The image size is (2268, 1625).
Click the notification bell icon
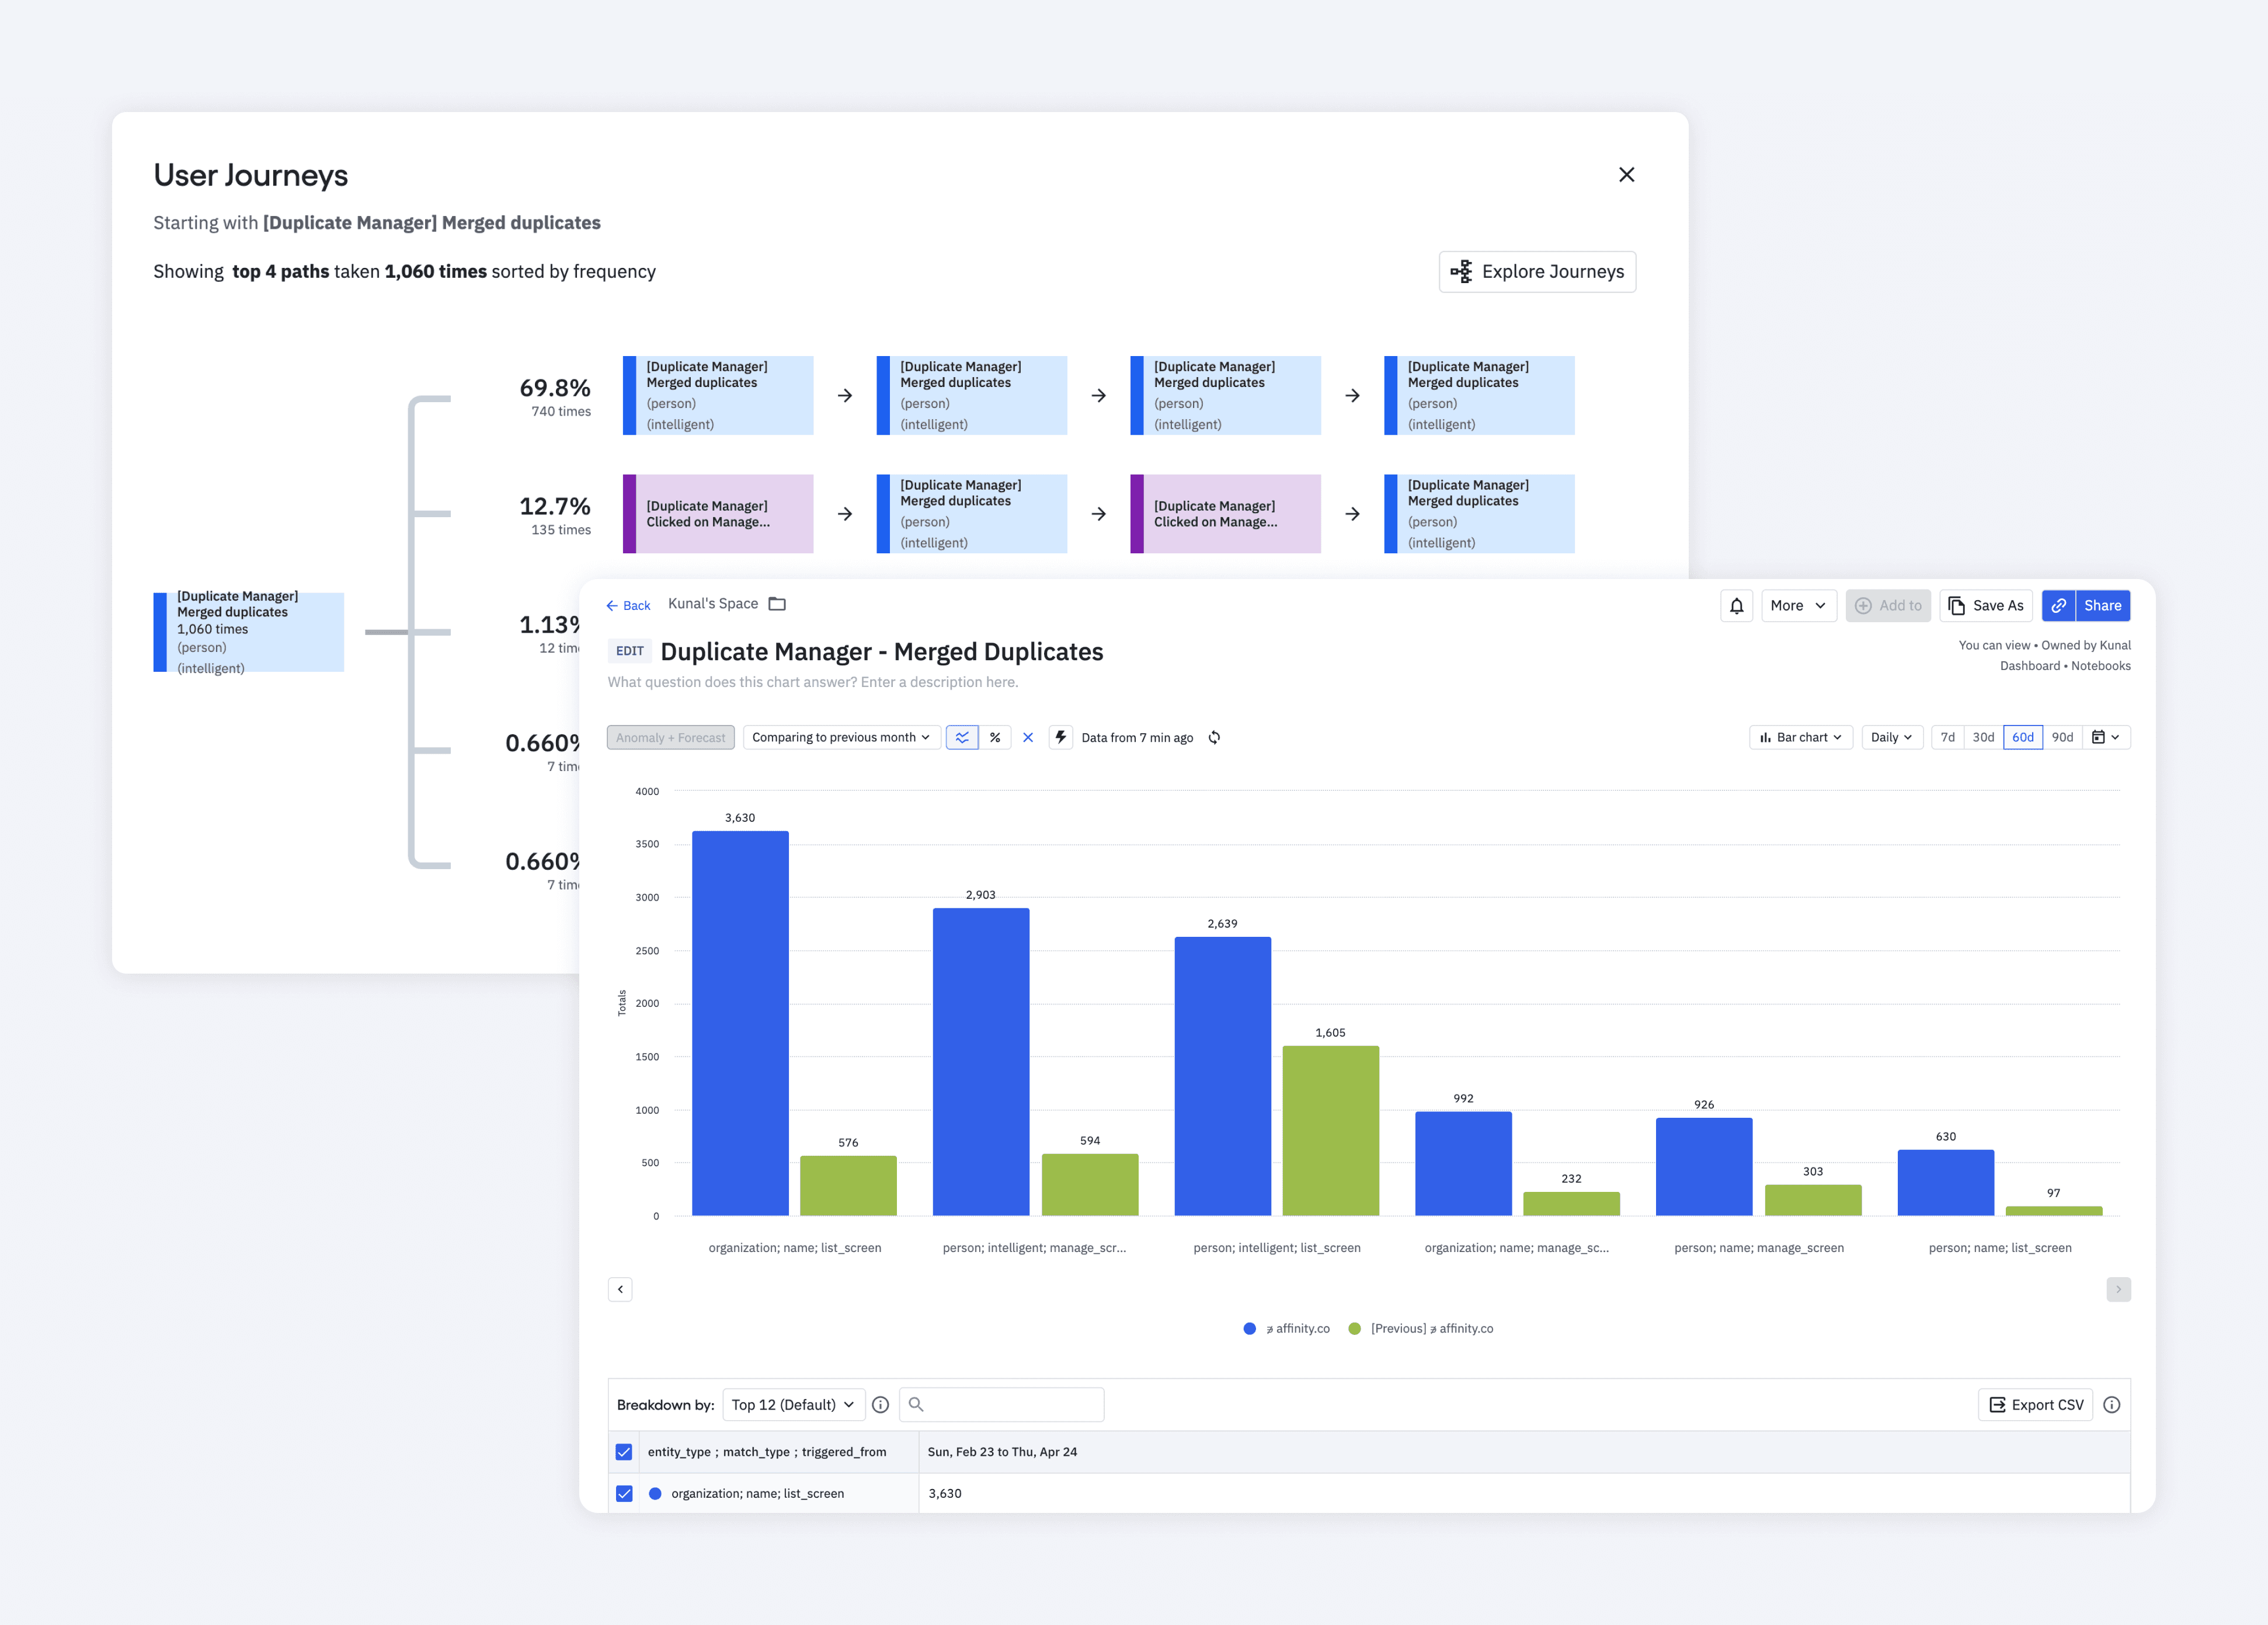[x=1736, y=606]
